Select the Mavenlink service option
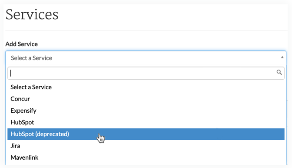The width and height of the screenshot is (292, 168). [146, 158]
